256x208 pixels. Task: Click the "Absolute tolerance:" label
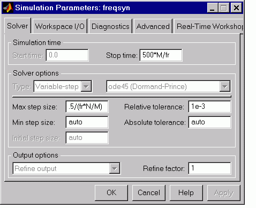pyautogui.click(x=155, y=122)
